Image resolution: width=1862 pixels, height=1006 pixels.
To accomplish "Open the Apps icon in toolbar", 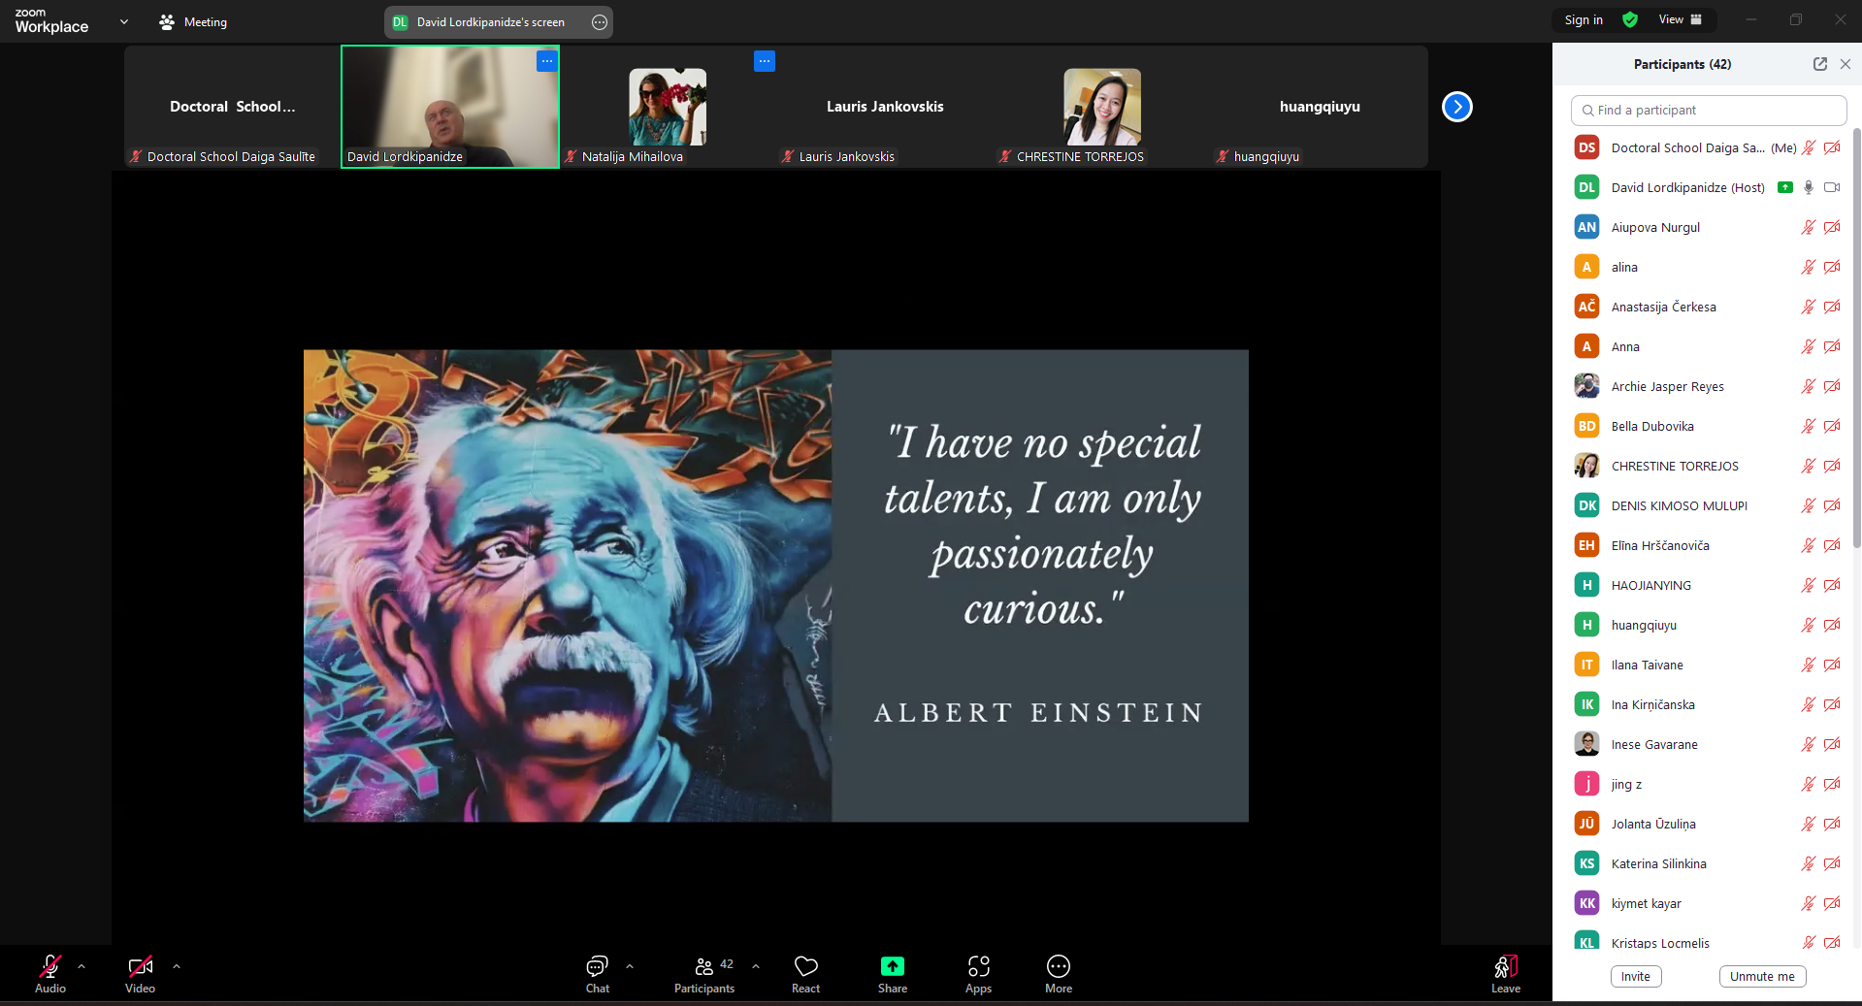I will (x=978, y=966).
